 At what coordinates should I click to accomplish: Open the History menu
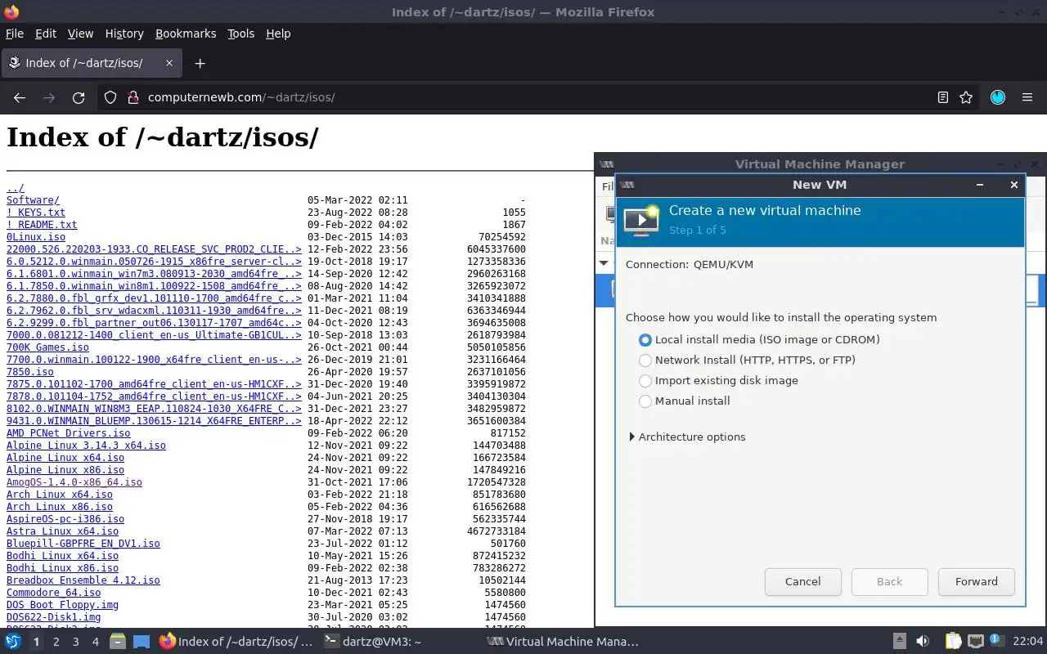(x=124, y=34)
